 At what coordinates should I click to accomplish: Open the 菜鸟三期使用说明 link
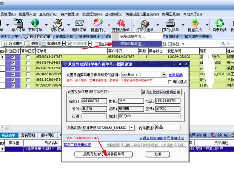click(x=77, y=145)
